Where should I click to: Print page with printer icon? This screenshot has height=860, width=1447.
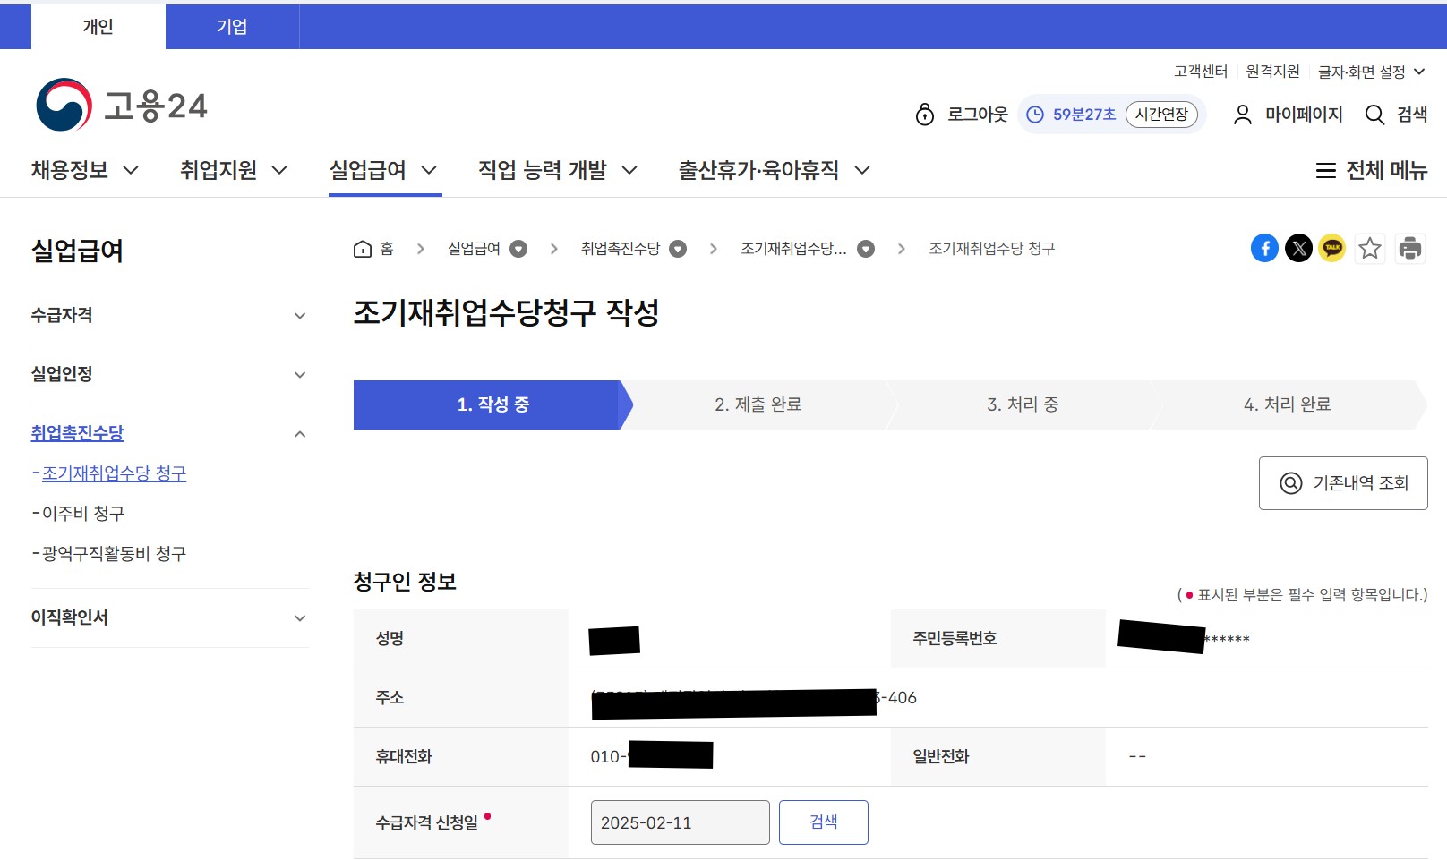(x=1410, y=248)
